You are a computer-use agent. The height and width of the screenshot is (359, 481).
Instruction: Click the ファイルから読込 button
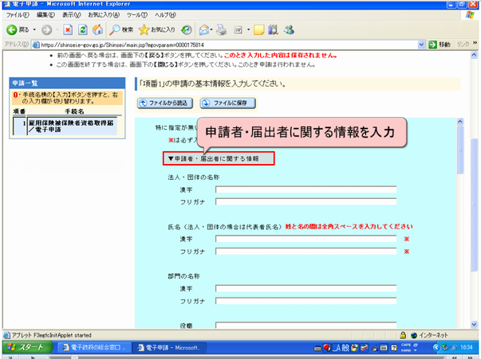(165, 103)
